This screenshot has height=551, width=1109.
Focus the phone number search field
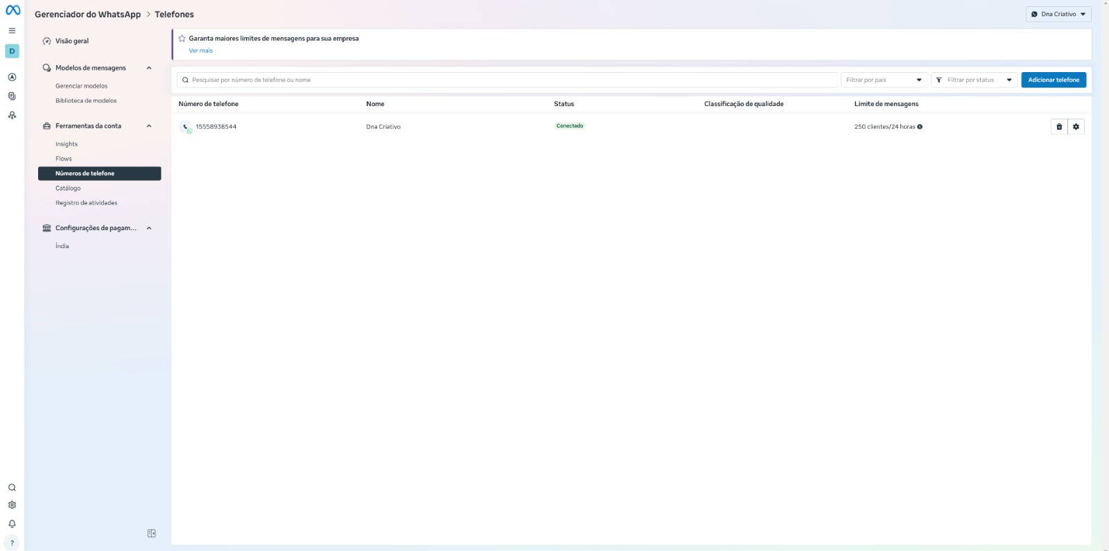point(506,80)
